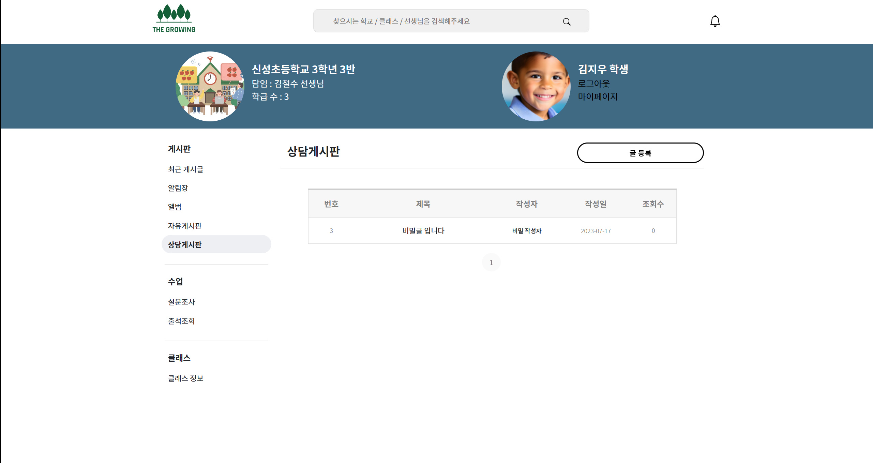
Task: Click the school search input field
Action: click(x=426, y=21)
